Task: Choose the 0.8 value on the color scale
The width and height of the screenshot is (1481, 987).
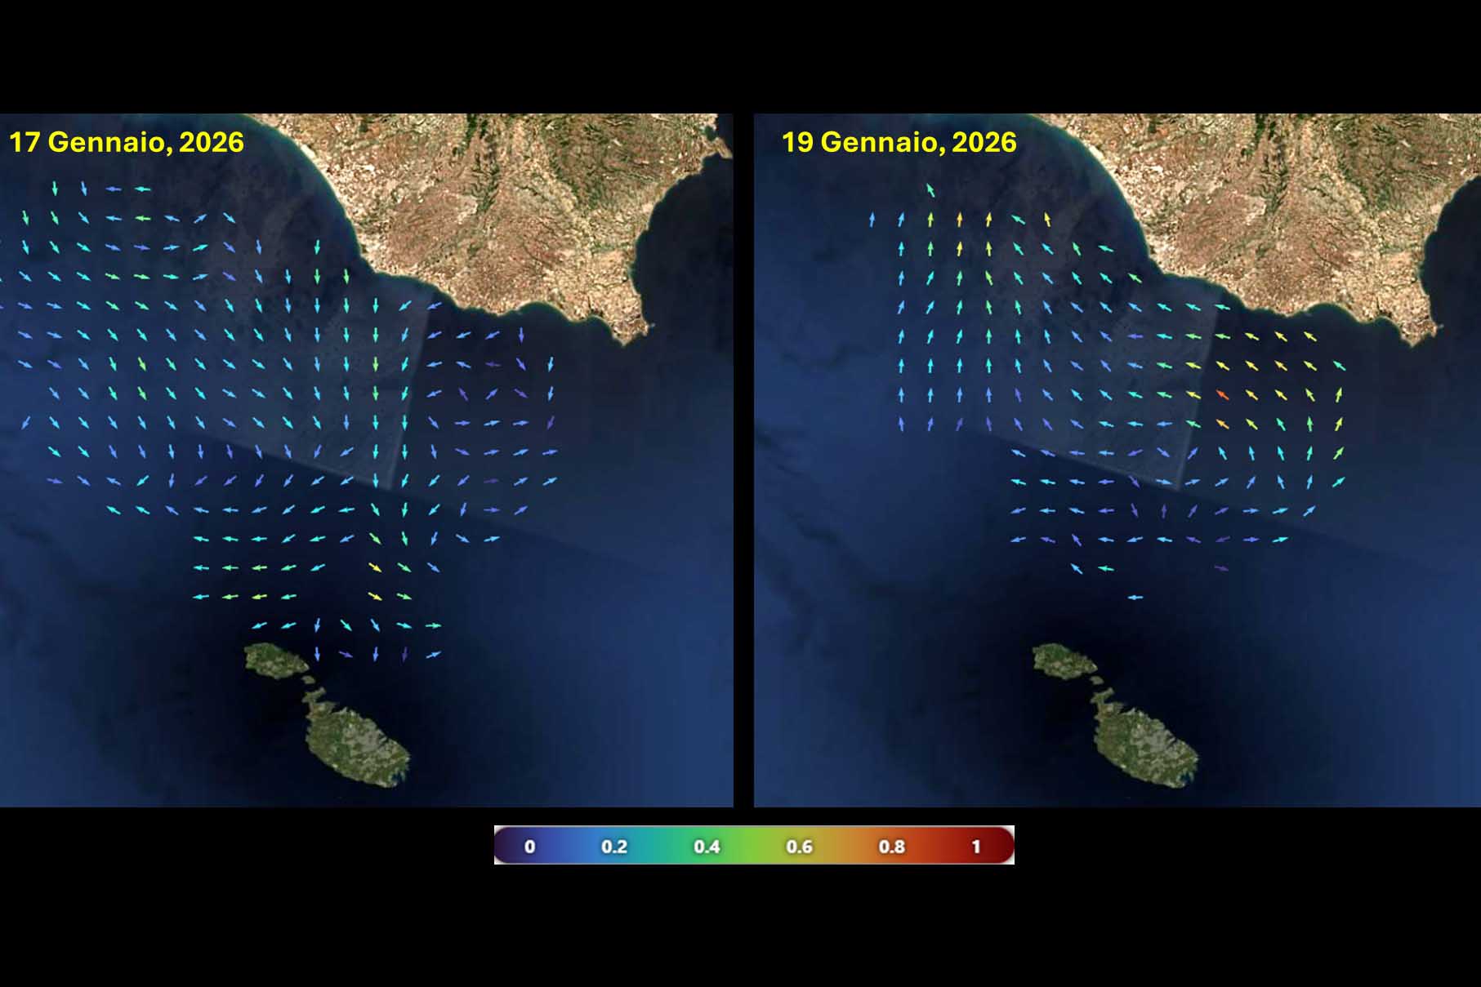Action: click(x=891, y=847)
